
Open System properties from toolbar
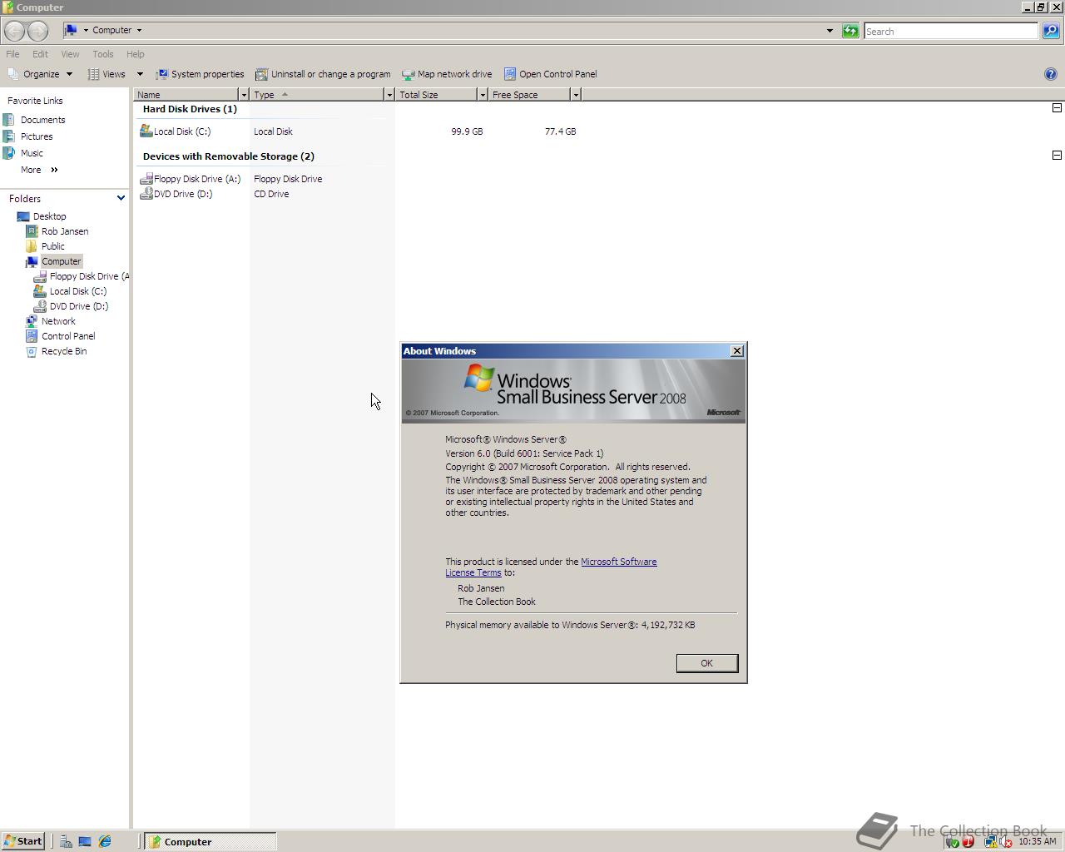(200, 74)
